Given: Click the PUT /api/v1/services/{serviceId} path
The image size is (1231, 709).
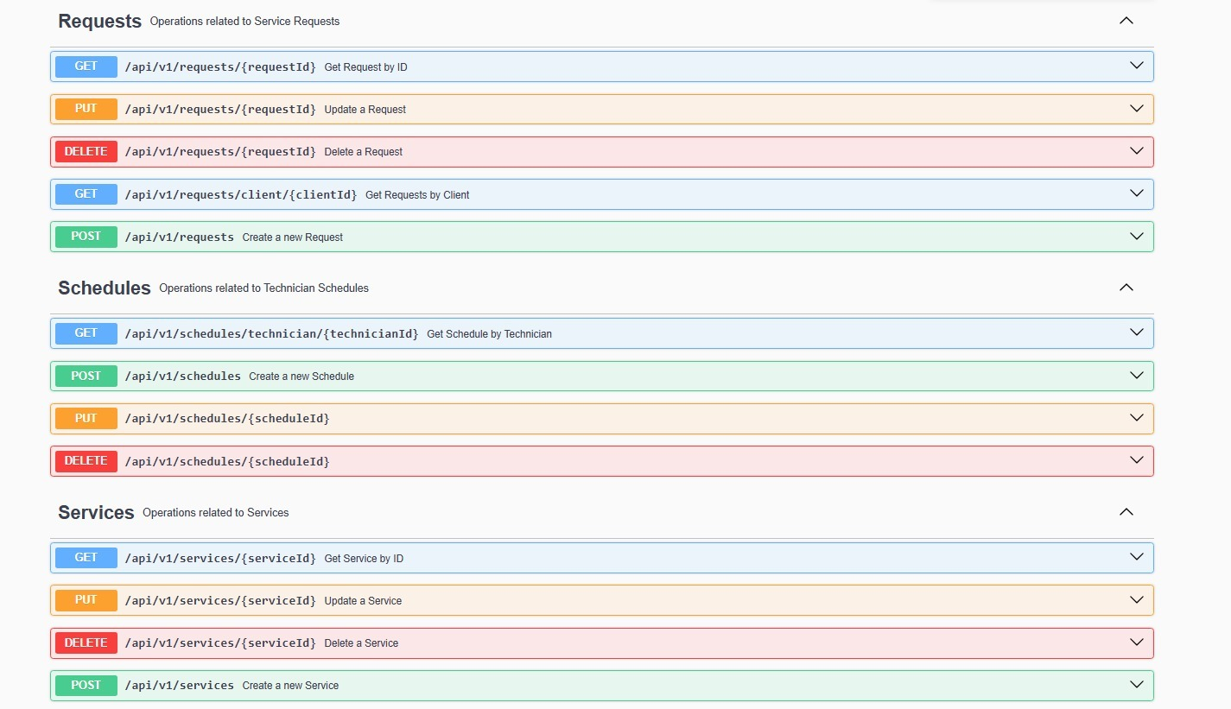Looking at the screenshot, I should click(x=220, y=600).
